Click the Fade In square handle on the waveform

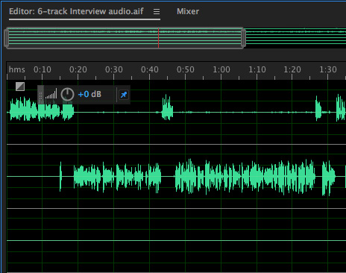click(20, 87)
